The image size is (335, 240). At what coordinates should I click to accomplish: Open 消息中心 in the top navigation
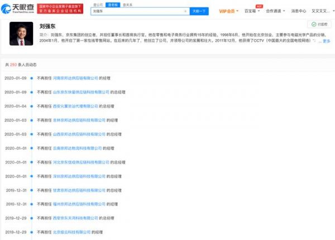[299, 11]
